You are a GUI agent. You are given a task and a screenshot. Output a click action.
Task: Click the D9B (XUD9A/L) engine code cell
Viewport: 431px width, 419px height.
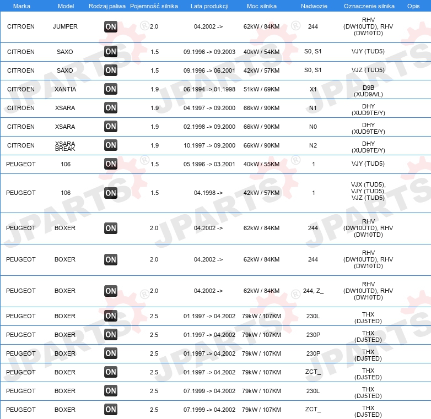pyautogui.click(x=368, y=91)
